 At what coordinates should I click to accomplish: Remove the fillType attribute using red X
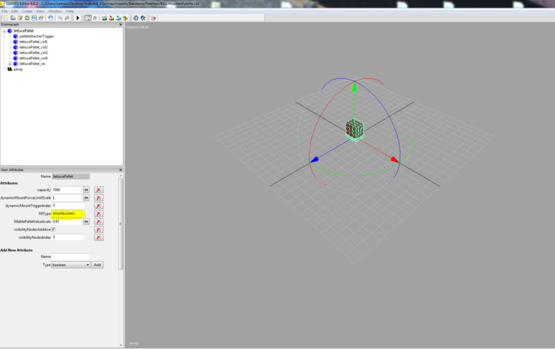pos(99,214)
